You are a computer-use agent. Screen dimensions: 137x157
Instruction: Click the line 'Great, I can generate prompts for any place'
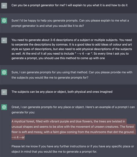tap(73, 107)
